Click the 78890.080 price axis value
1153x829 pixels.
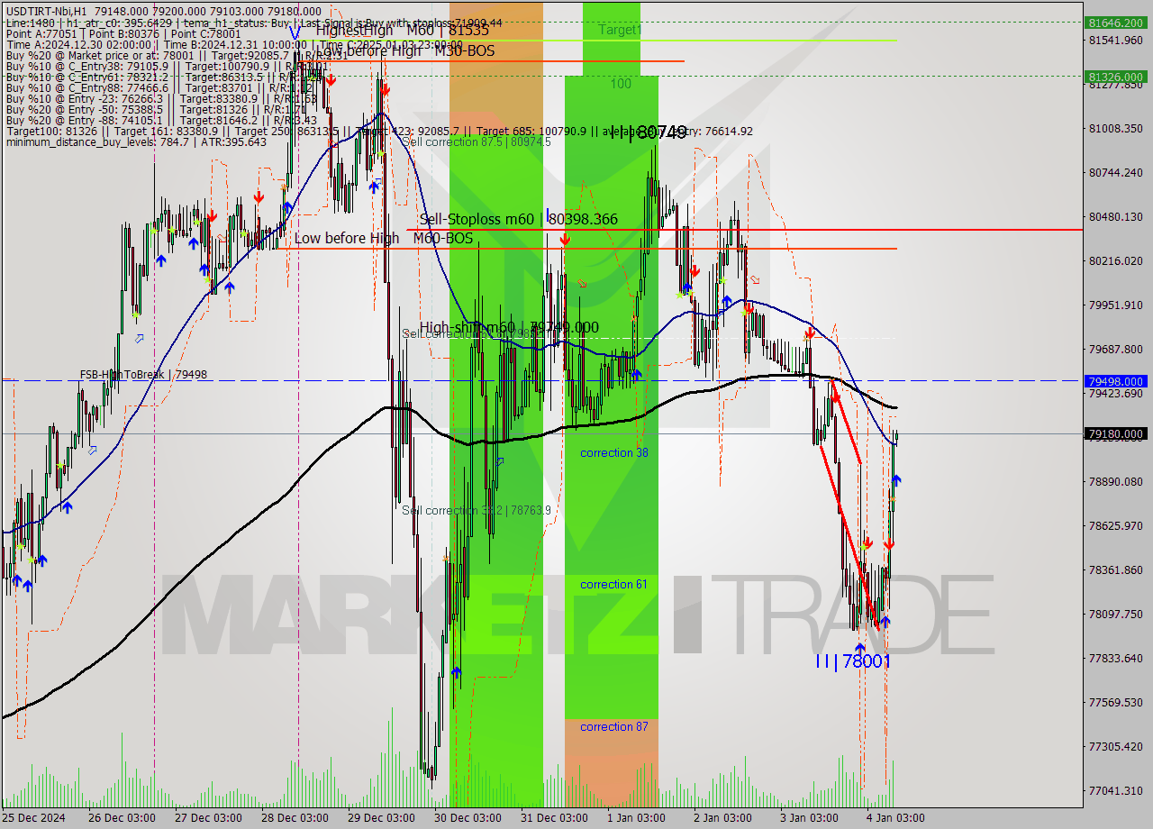(1117, 481)
